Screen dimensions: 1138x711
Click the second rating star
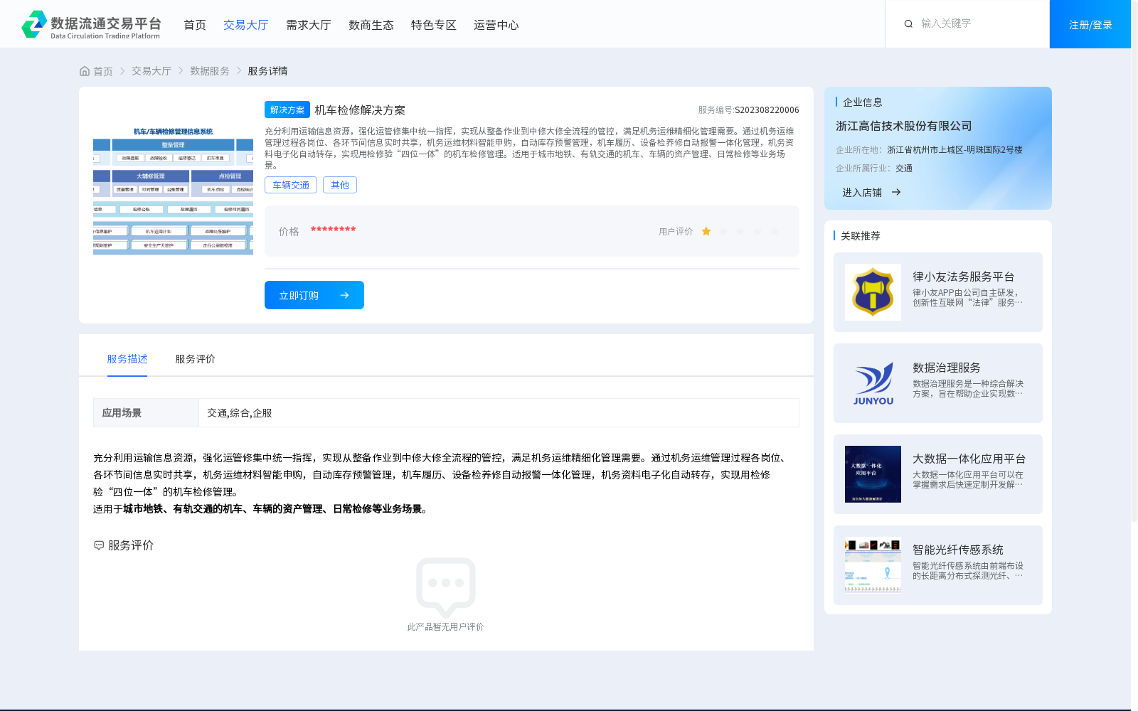pyautogui.click(x=723, y=231)
